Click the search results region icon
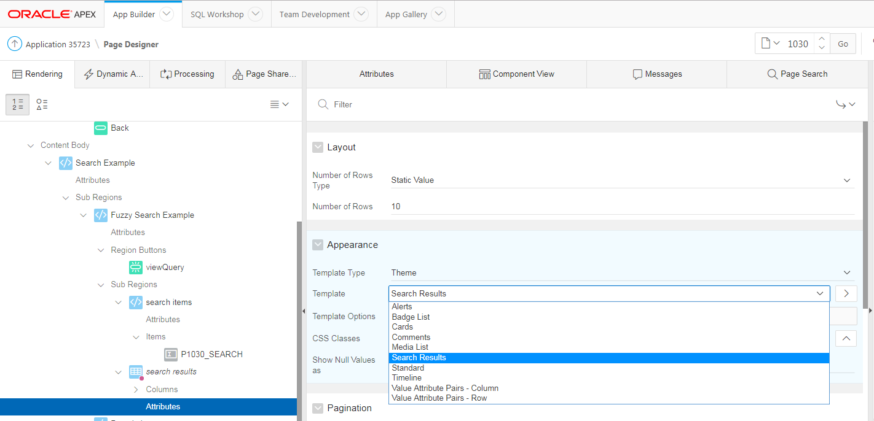This screenshot has width=874, height=421. (x=136, y=372)
